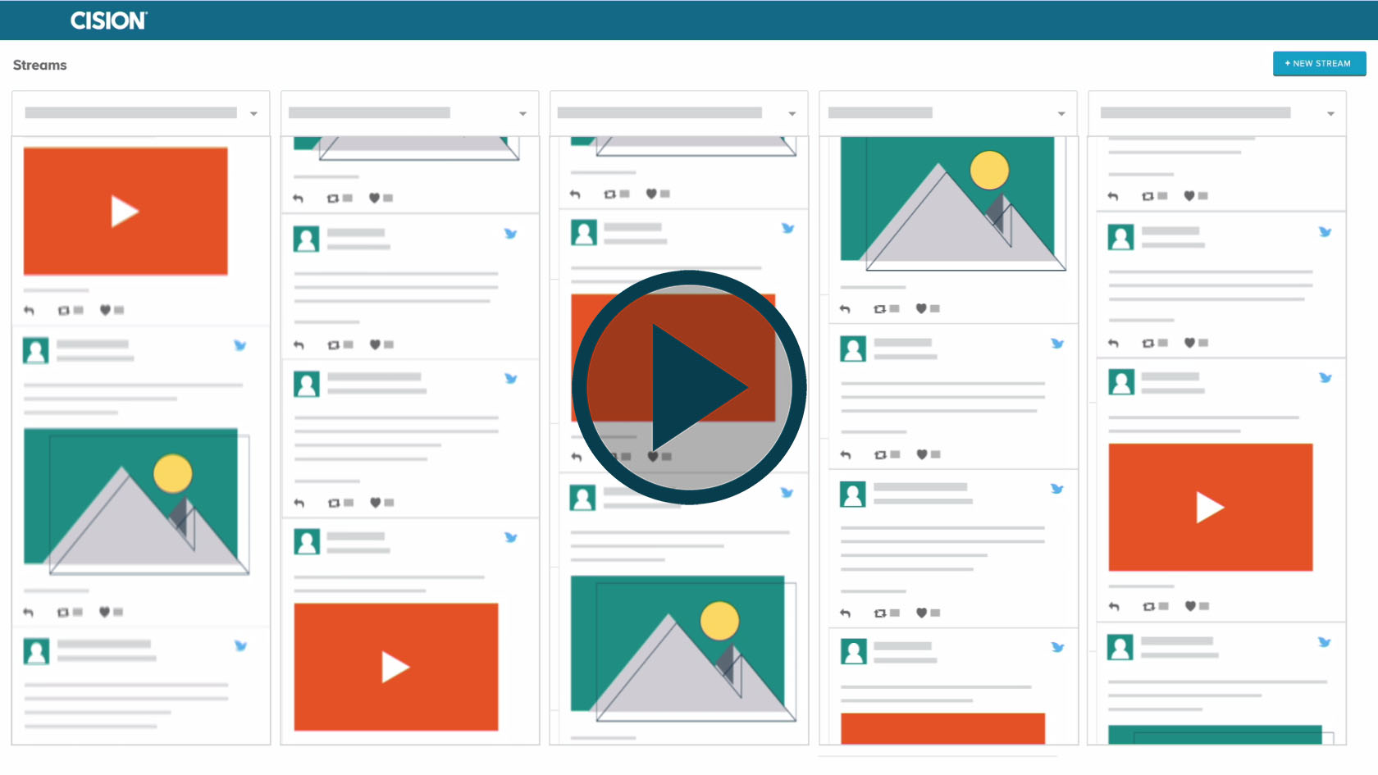Click the avatar on second stream's first tweet
The height and width of the screenshot is (775, 1378).
click(307, 239)
